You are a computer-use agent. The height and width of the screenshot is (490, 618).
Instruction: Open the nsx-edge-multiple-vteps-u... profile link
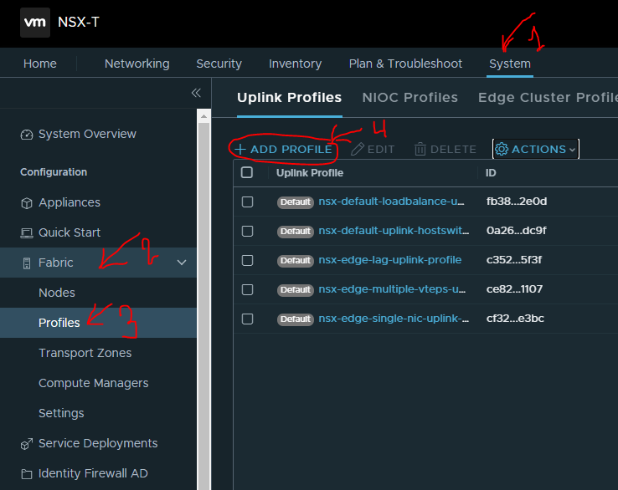[392, 288]
